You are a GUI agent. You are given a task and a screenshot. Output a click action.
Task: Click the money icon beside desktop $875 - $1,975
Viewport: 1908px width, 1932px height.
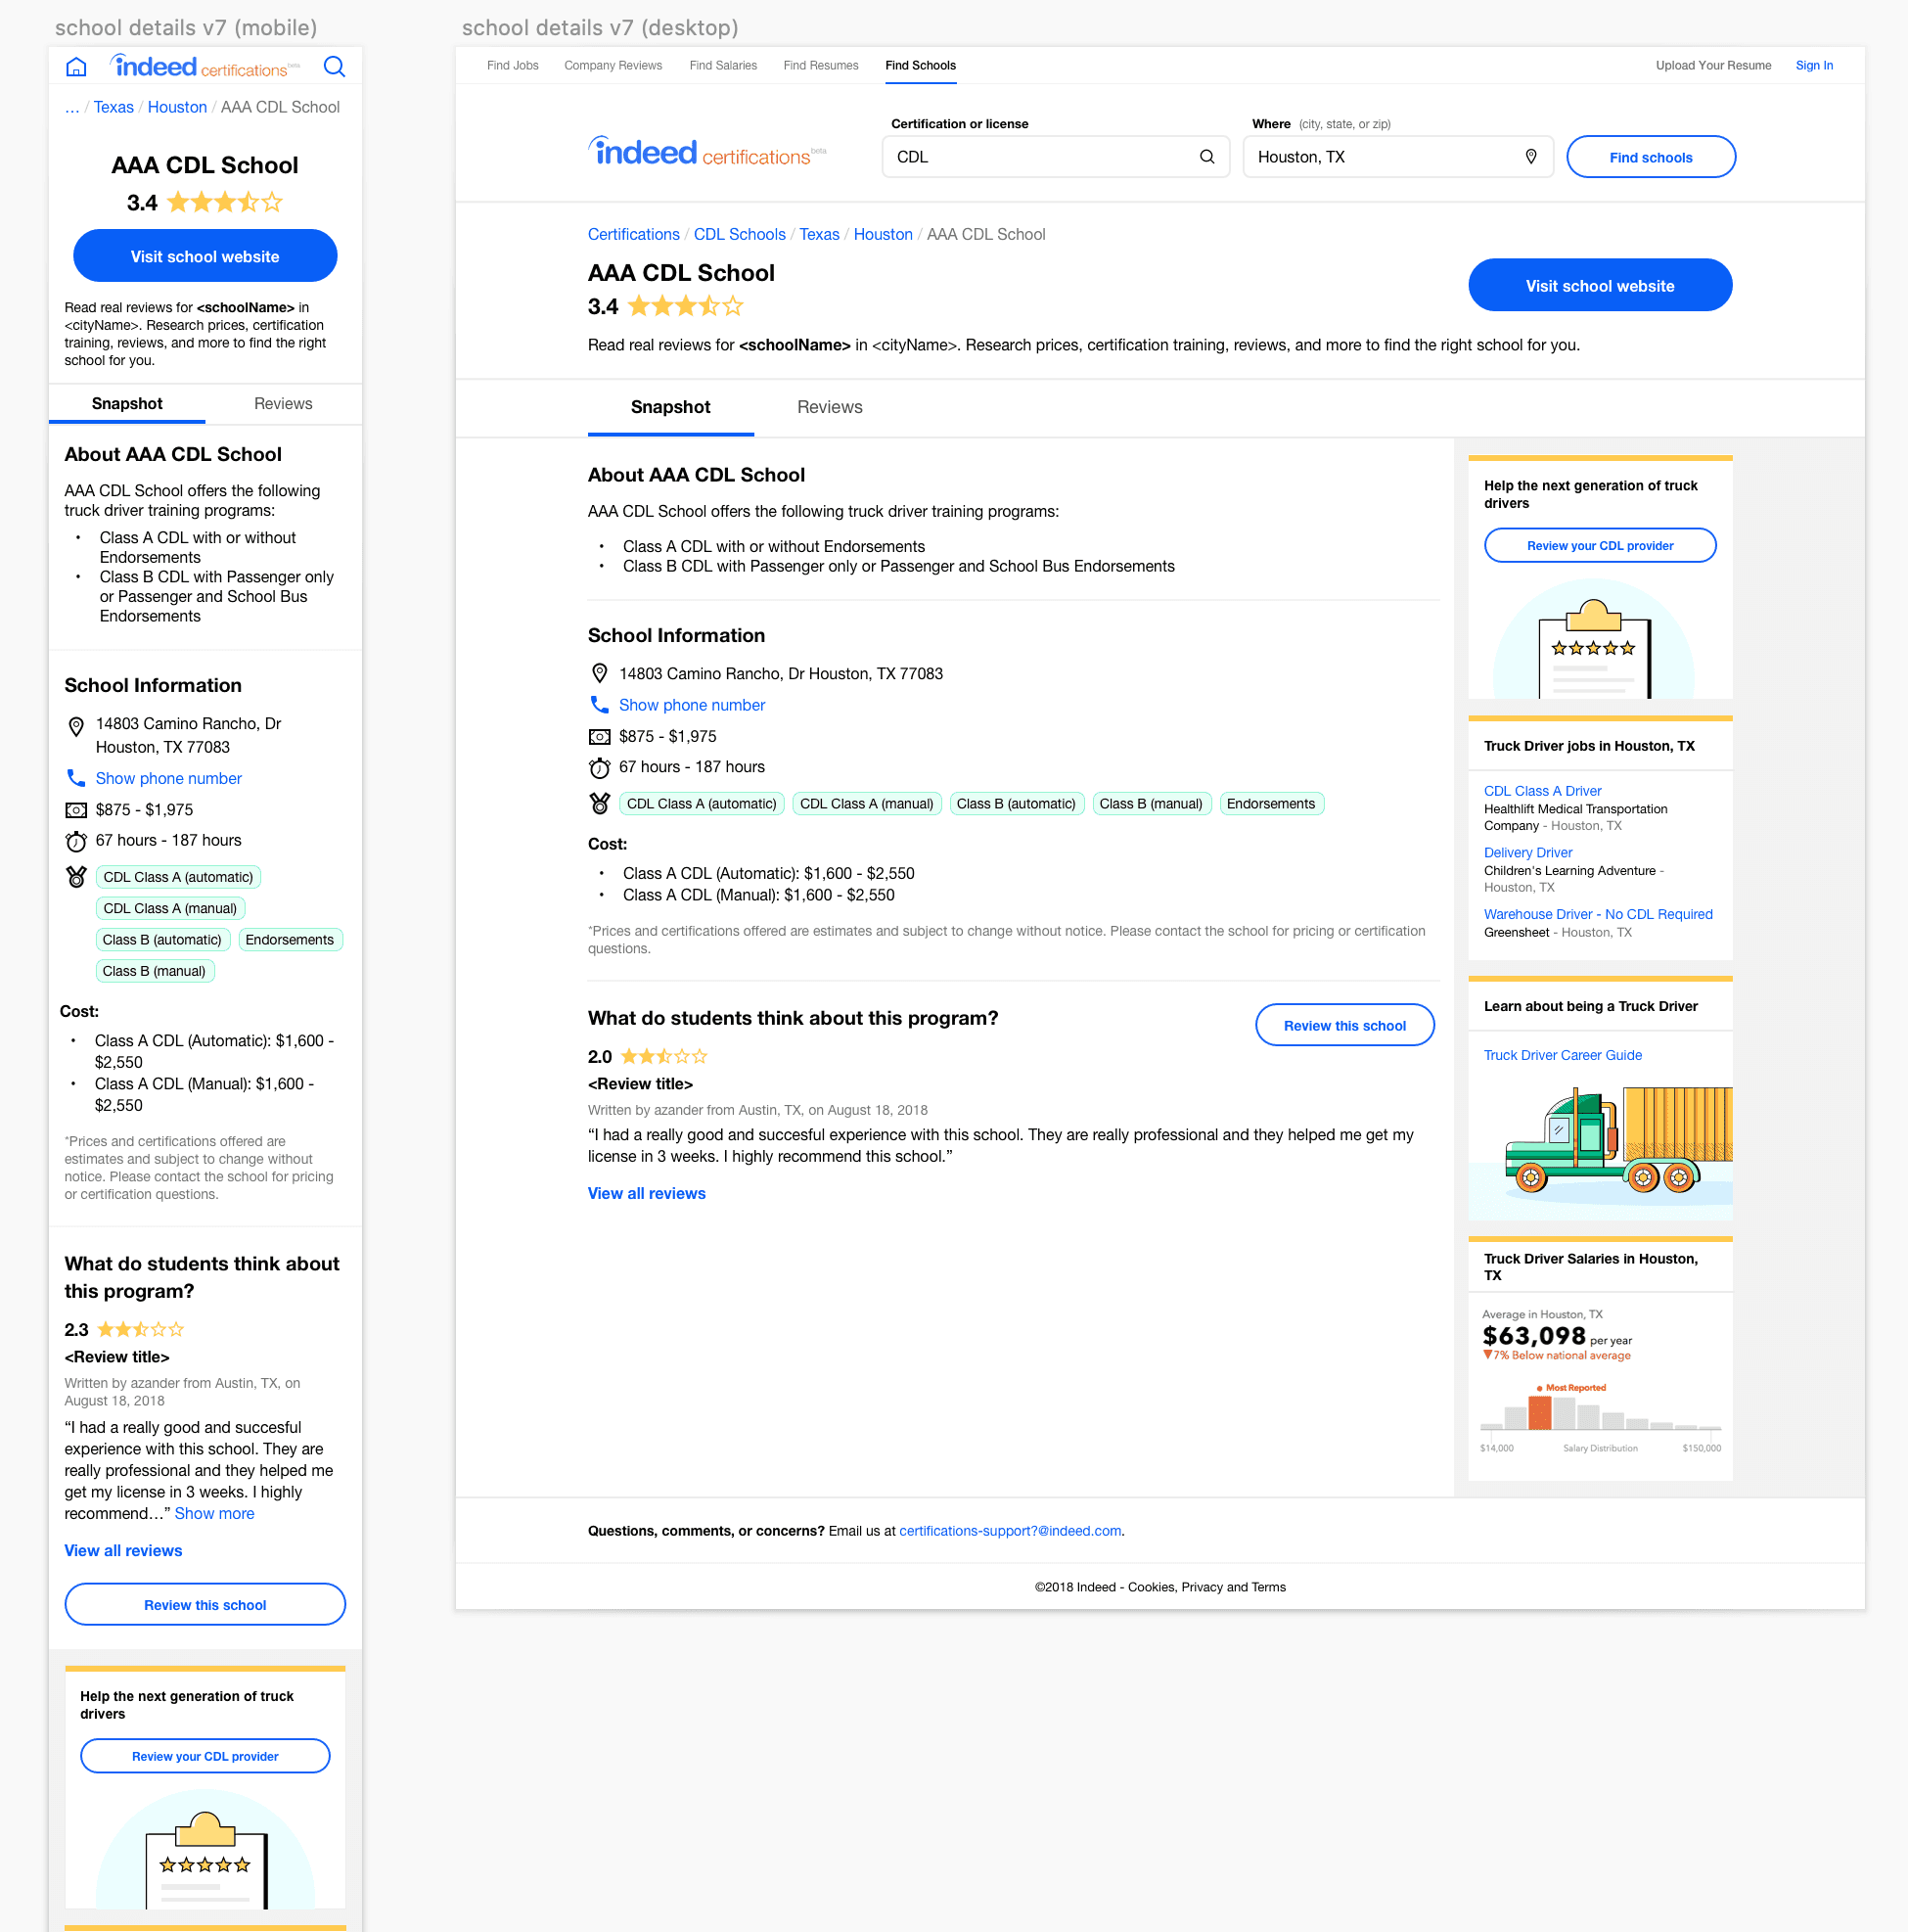coord(599,736)
